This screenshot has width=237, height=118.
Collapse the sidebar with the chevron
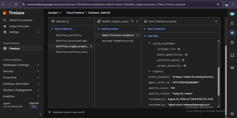(x=40, y=114)
